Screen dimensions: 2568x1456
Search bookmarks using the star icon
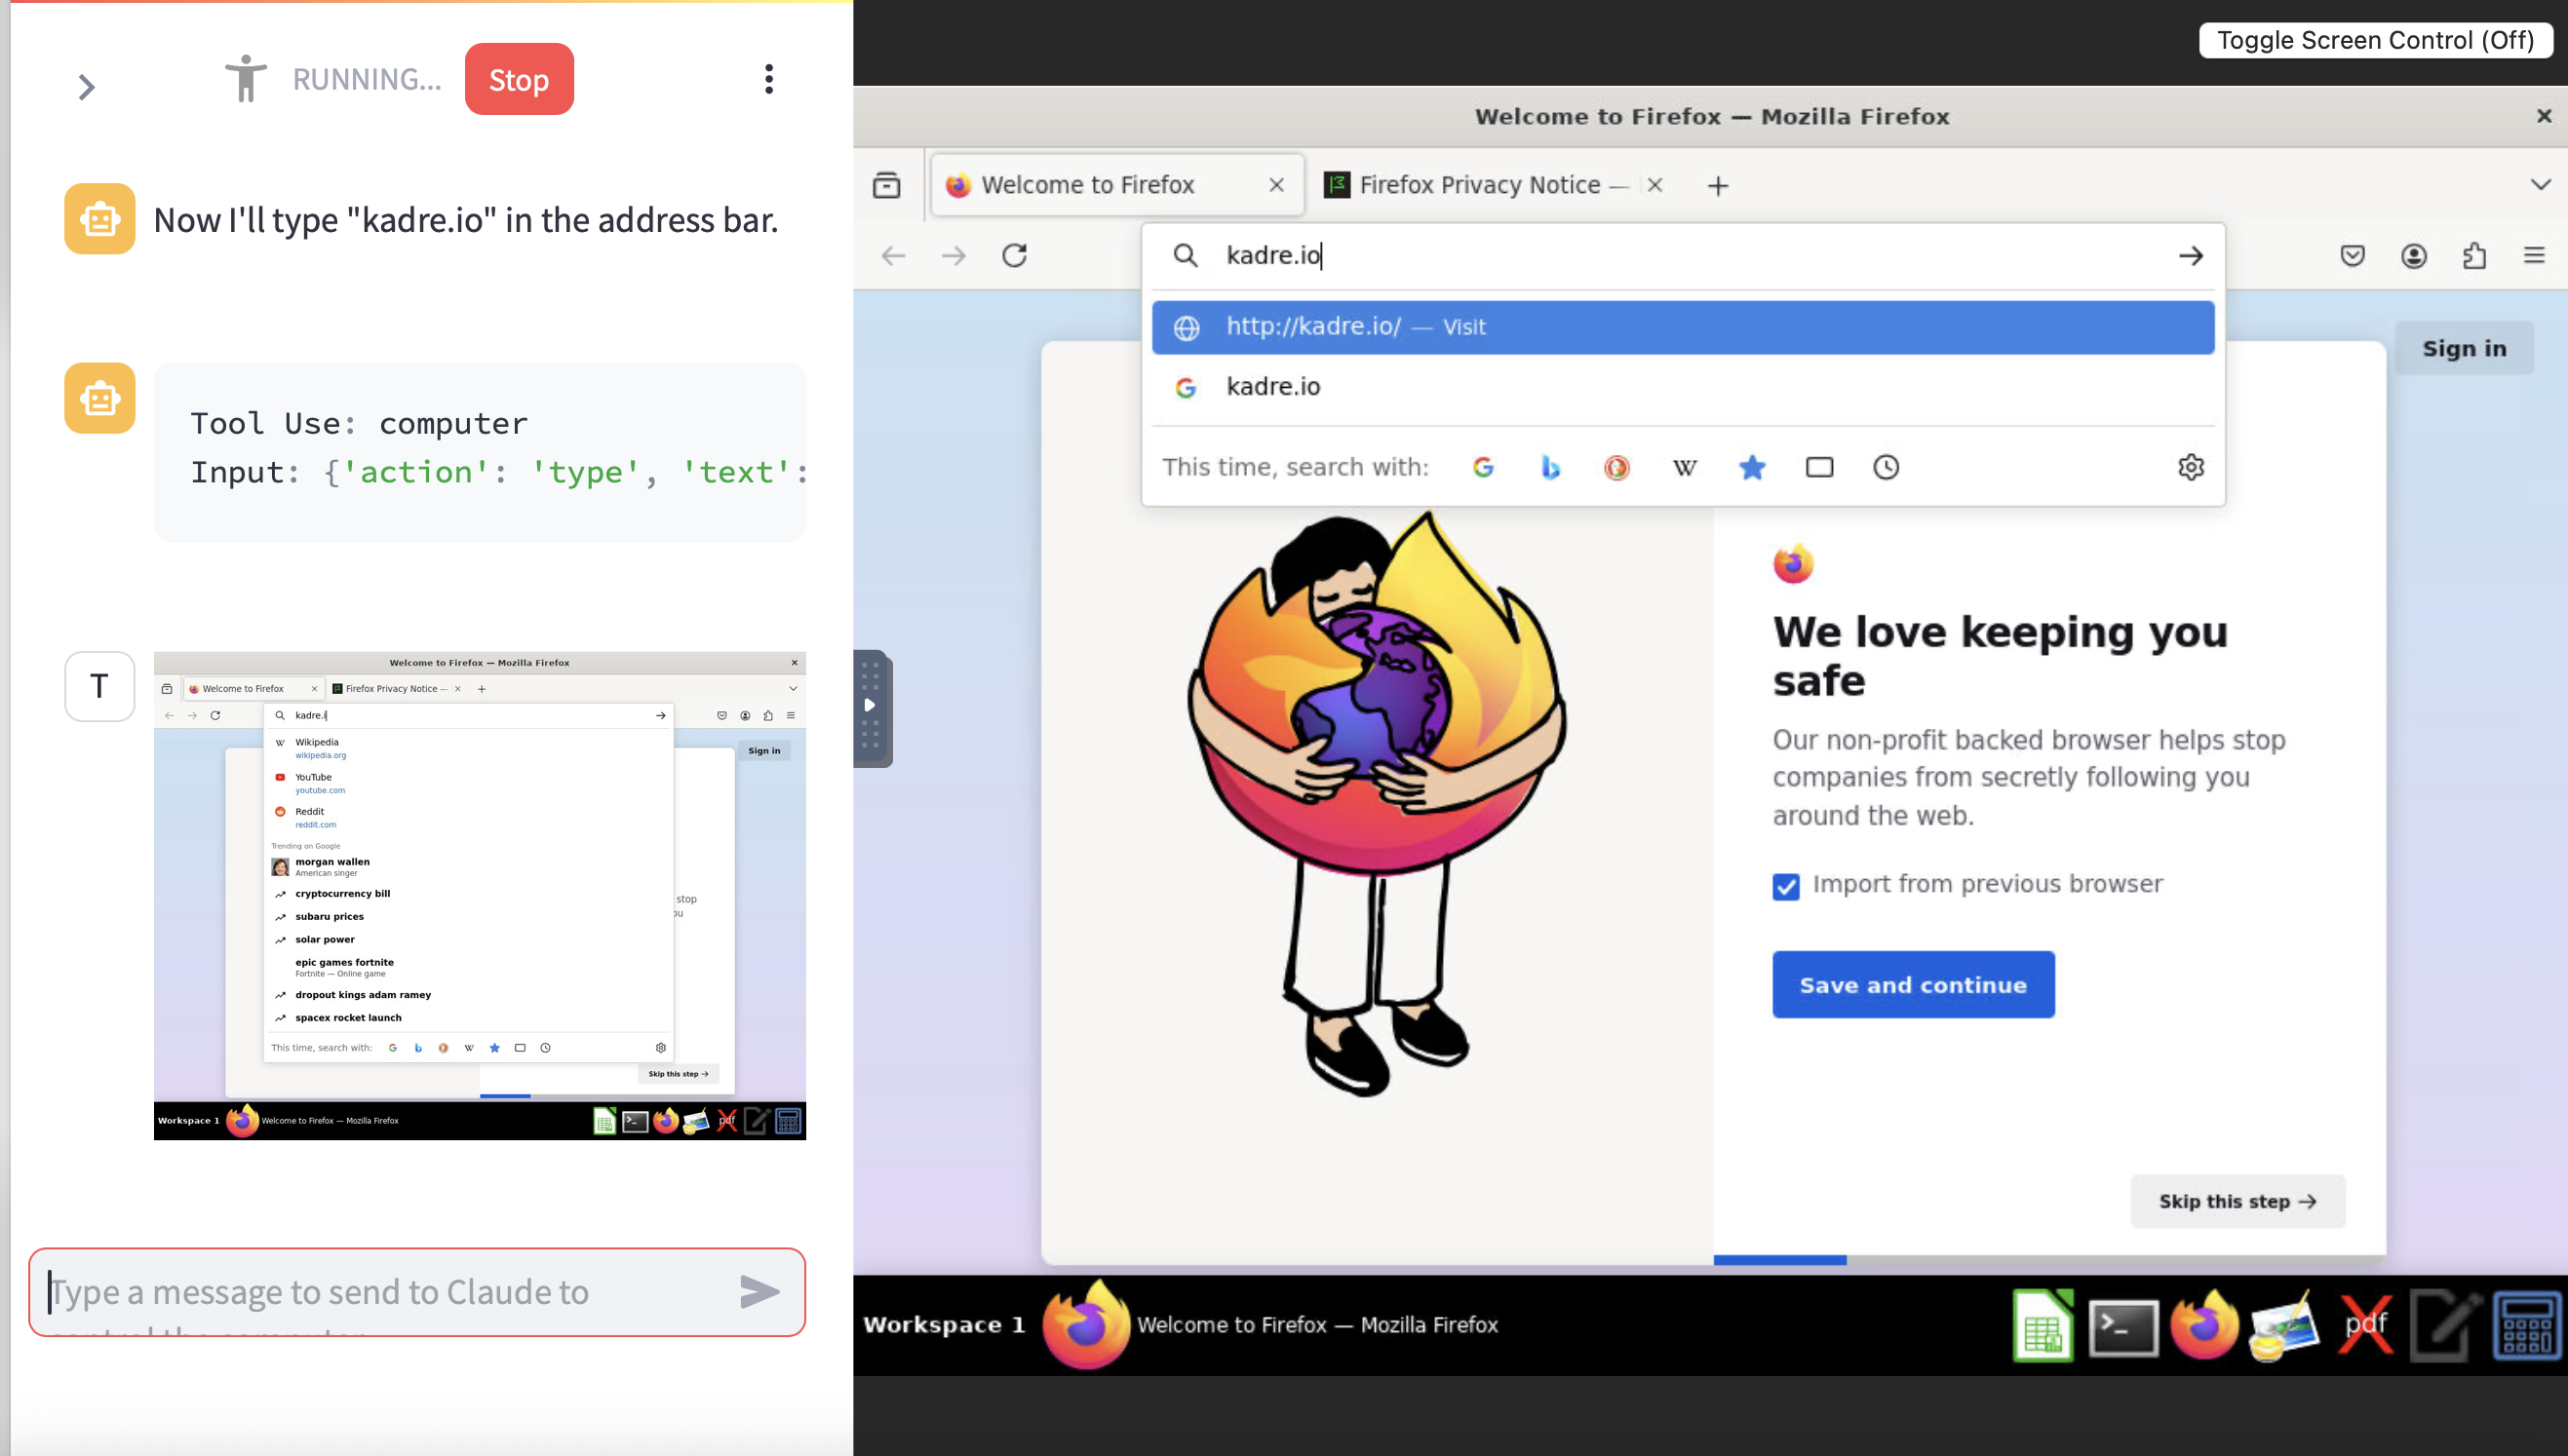click(1752, 467)
